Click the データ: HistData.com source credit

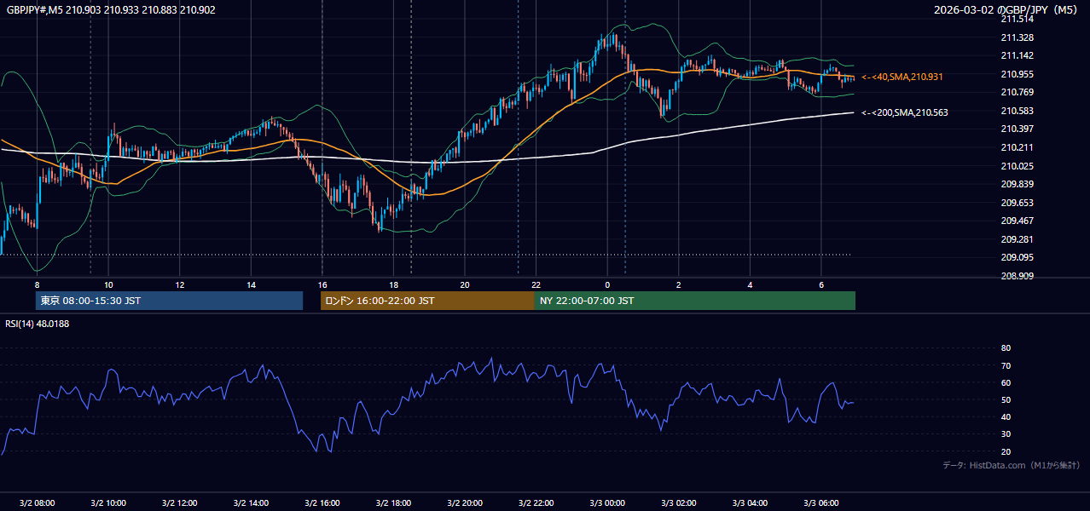pyautogui.click(x=1011, y=465)
